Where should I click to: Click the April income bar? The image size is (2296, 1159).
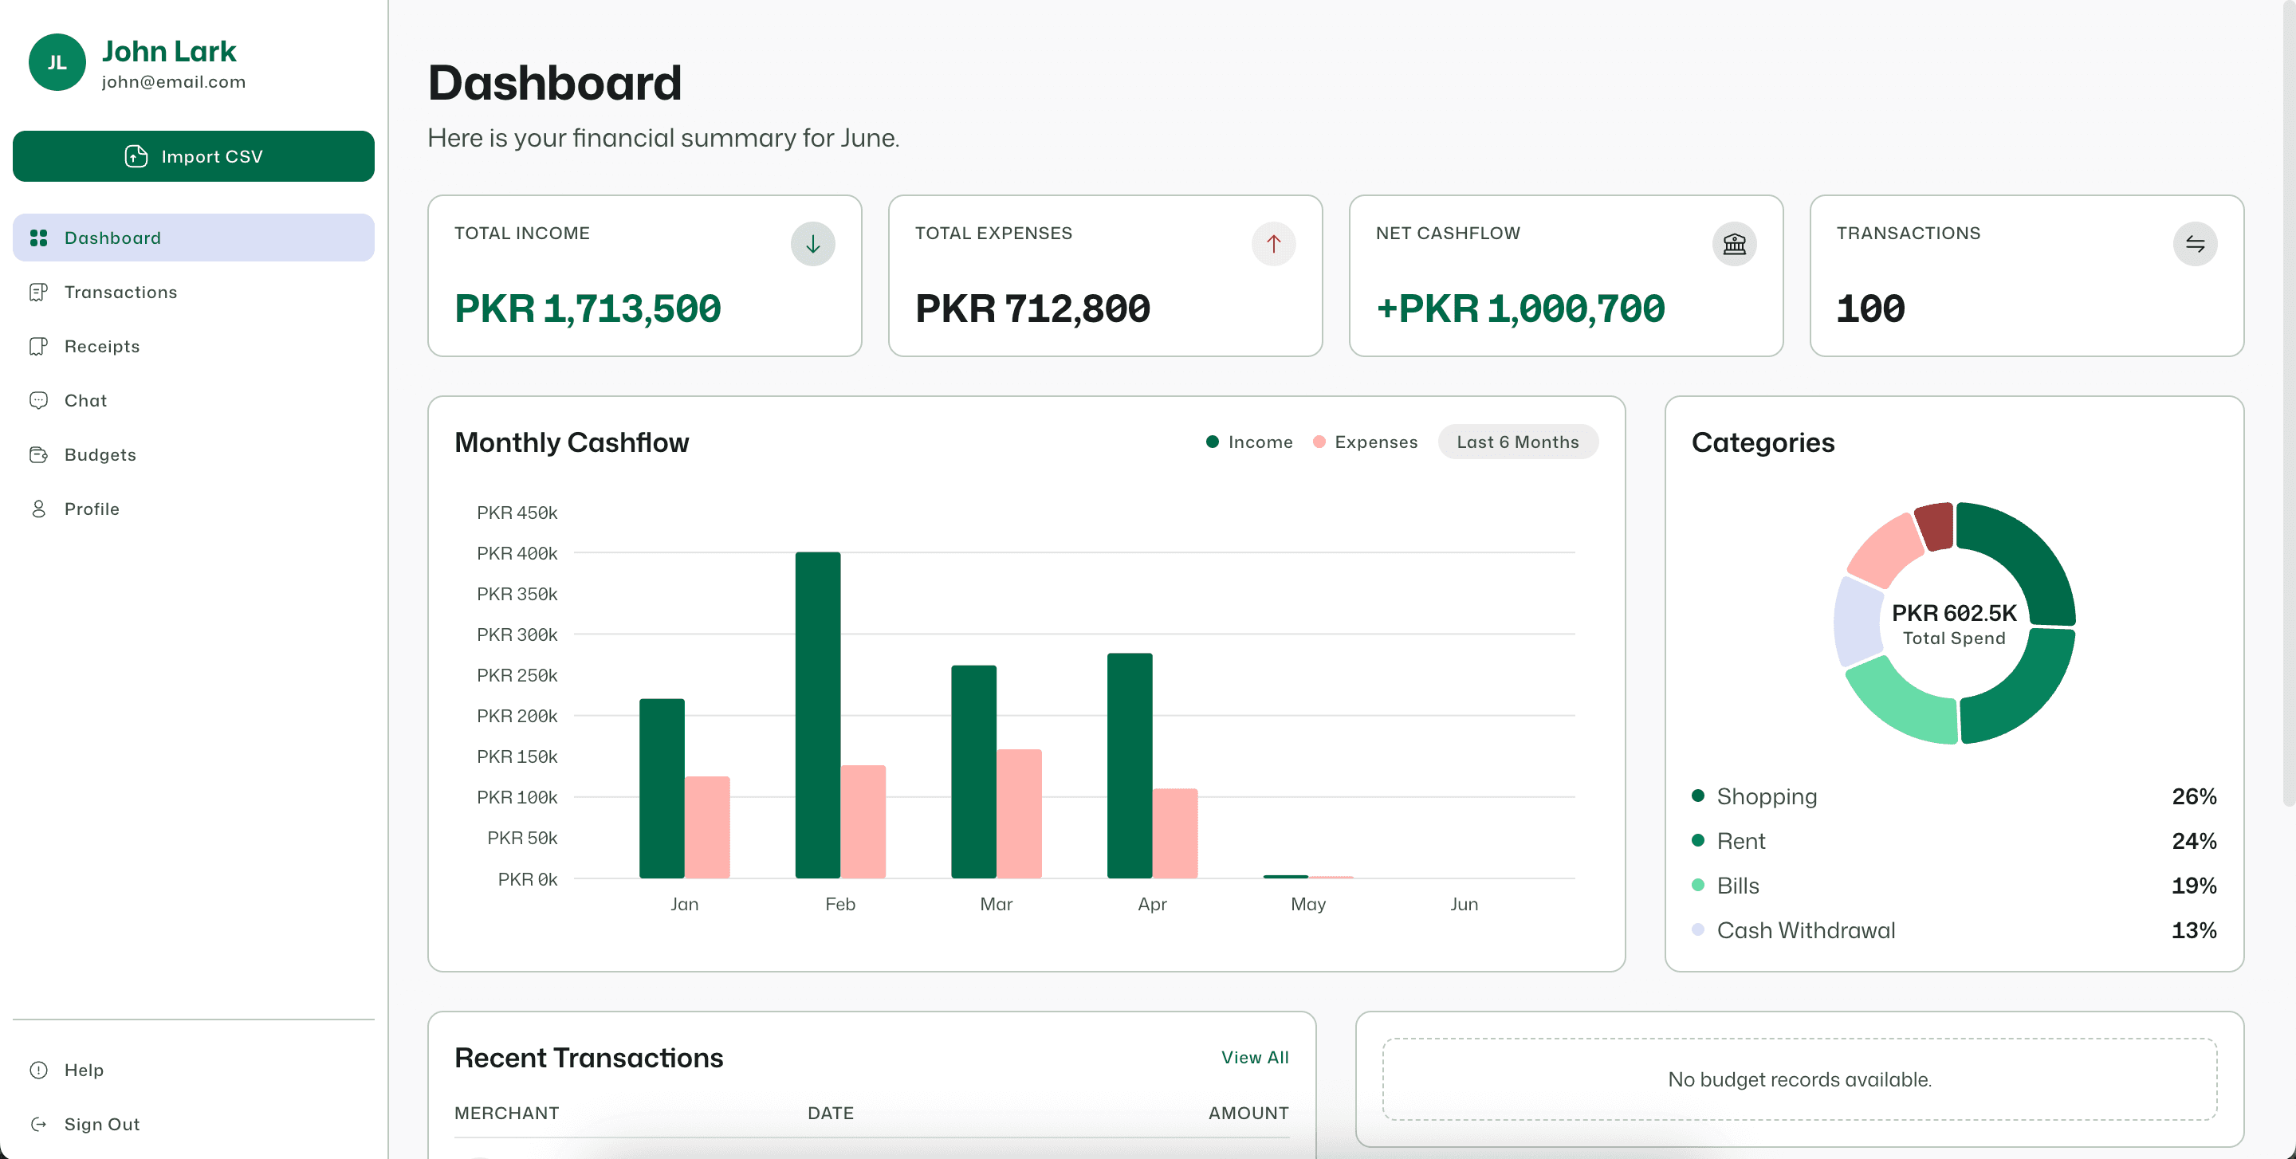point(1130,765)
